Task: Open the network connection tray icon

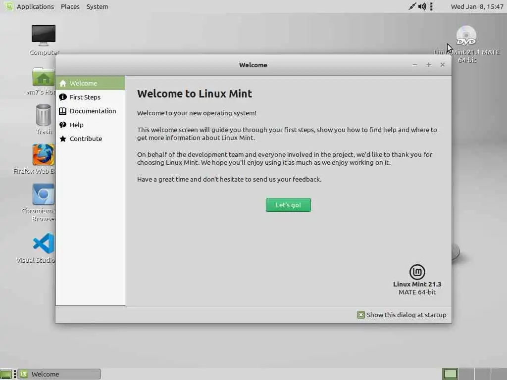Action: pyautogui.click(x=412, y=6)
